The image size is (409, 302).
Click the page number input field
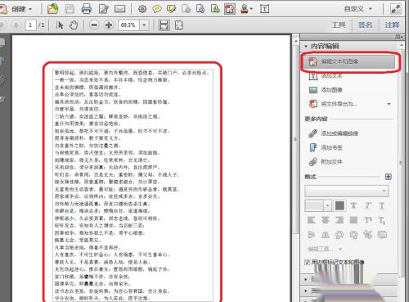(x=30, y=25)
